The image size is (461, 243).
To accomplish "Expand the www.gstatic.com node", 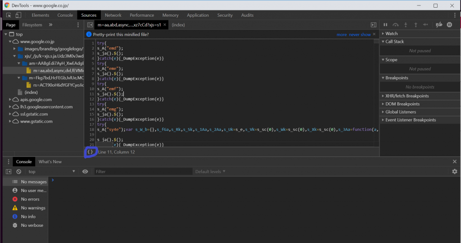I will [10, 121].
